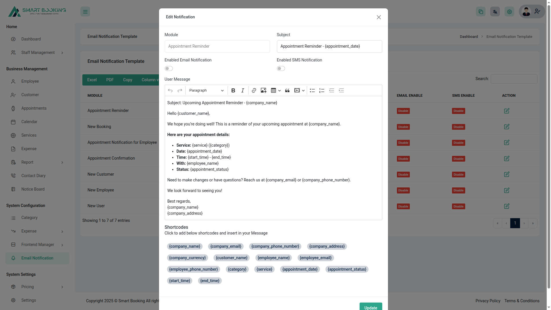
Task: Switch to the PDF export tab
Action: pyautogui.click(x=110, y=80)
